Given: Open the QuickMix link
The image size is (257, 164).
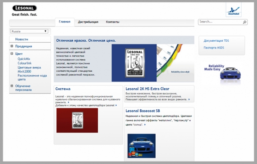Looking at the screenshot, I should pos(24,59).
